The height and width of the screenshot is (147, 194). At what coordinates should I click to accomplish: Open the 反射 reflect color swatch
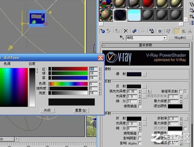click(134, 86)
